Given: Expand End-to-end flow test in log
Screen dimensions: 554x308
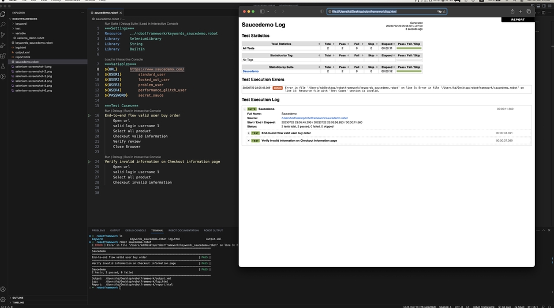Looking at the screenshot, I should pyautogui.click(x=249, y=133).
